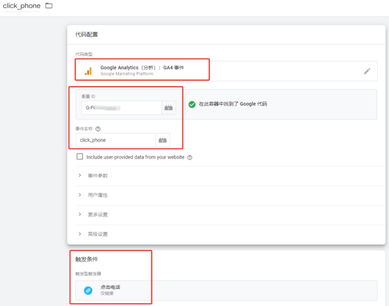Click the 事件名称 label

coord(84,129)
